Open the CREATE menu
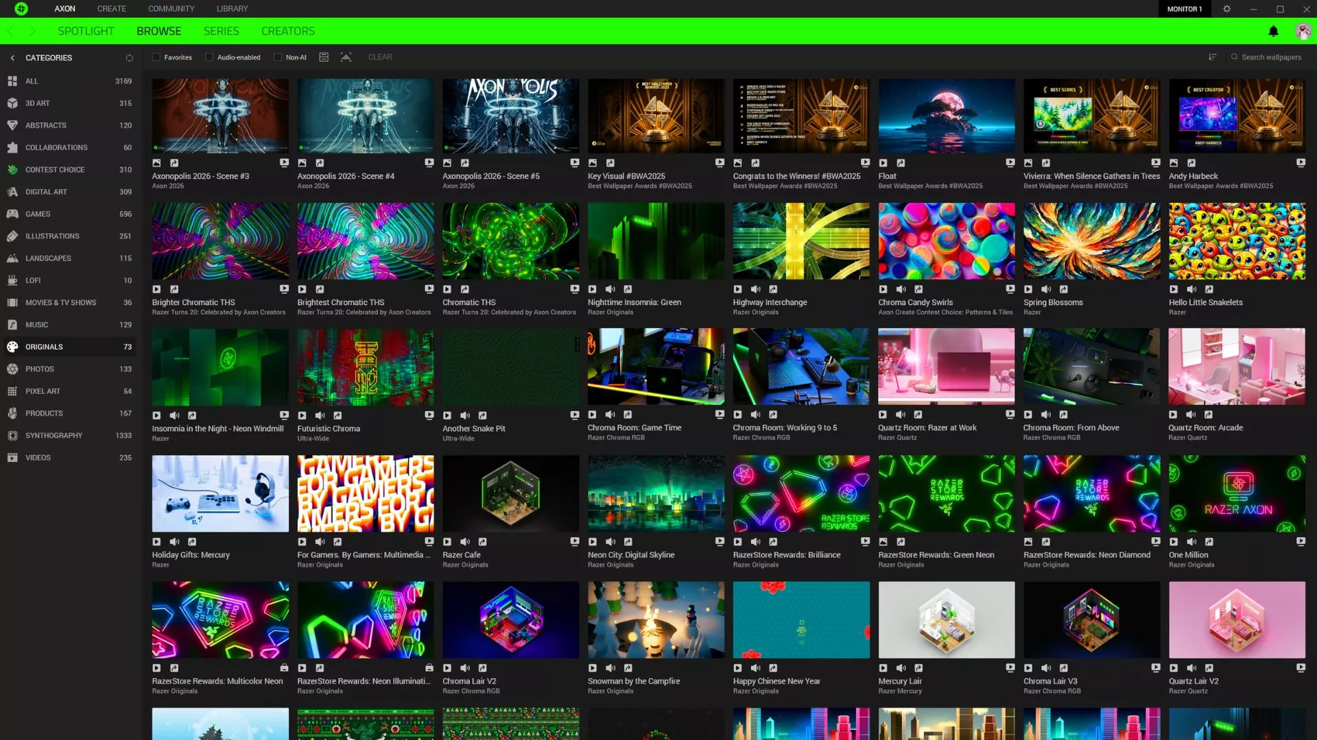This screenshot has width=1317, height=740. [112, 9]
